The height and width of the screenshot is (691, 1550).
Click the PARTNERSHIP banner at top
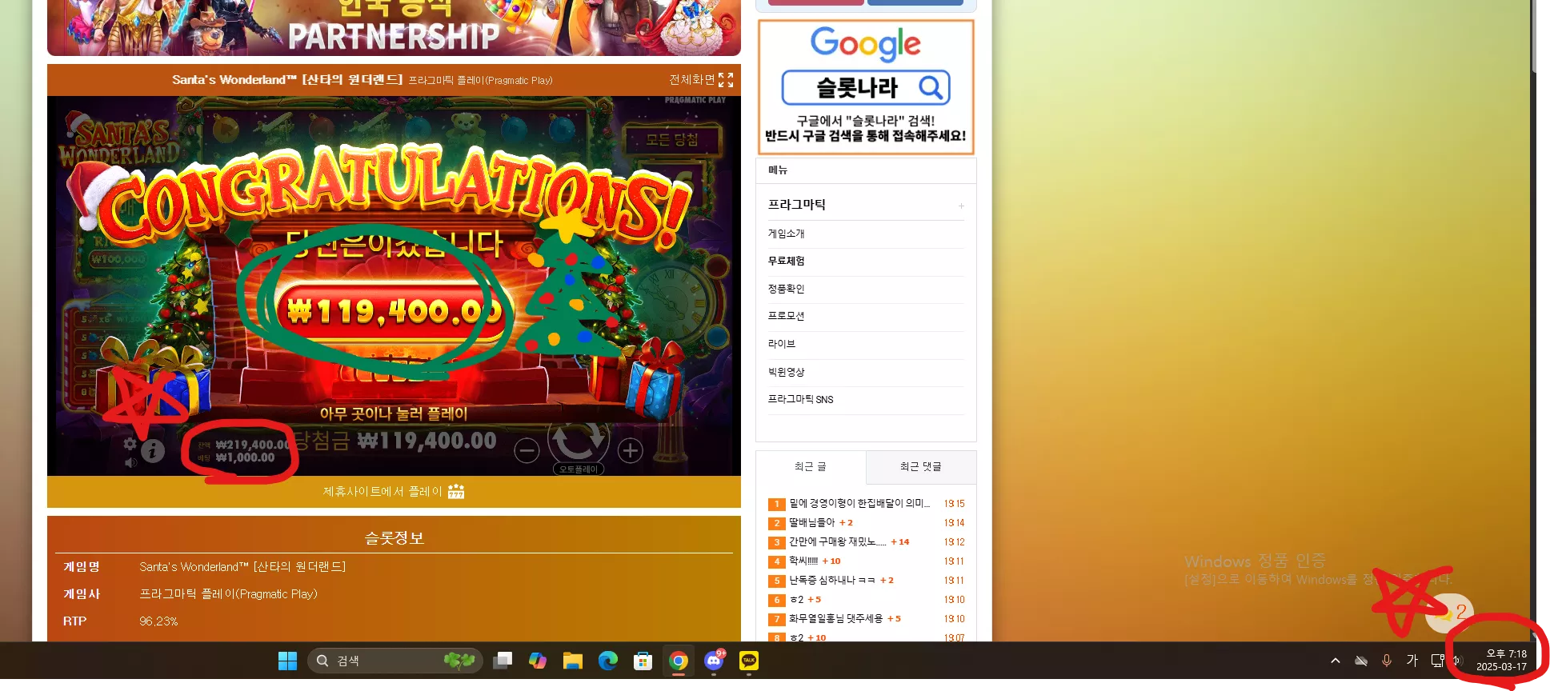tap(394, 28)
